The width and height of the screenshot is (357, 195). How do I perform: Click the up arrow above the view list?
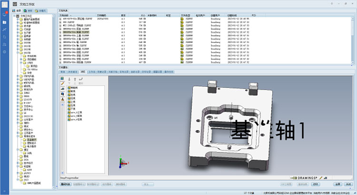[x=75, y=80]
